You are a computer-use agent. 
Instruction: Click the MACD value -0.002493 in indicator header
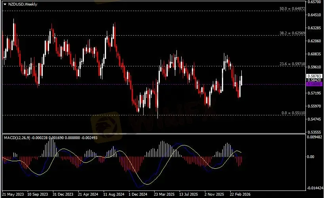89,138
